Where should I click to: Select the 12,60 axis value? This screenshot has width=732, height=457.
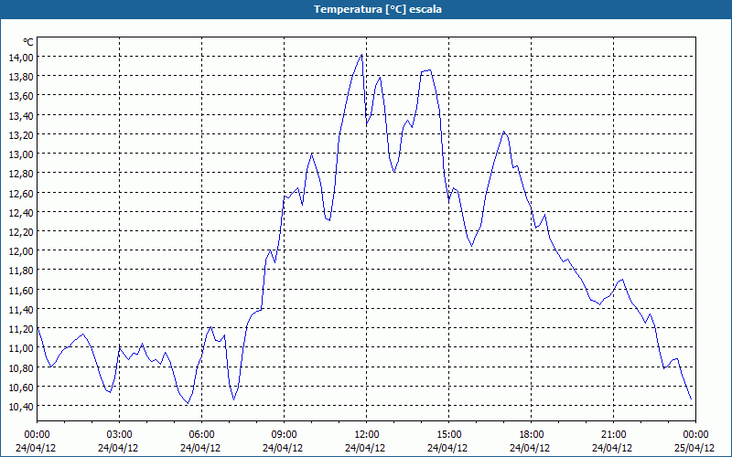pyautogui.click(x=21, y=193)
